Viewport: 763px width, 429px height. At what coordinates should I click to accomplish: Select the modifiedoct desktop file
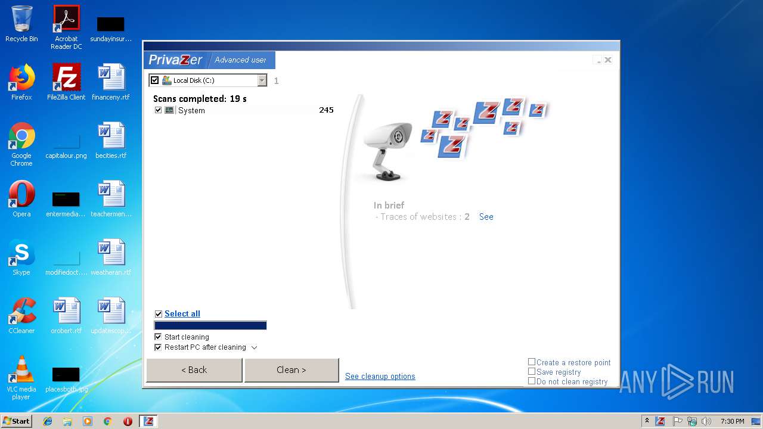66,263
